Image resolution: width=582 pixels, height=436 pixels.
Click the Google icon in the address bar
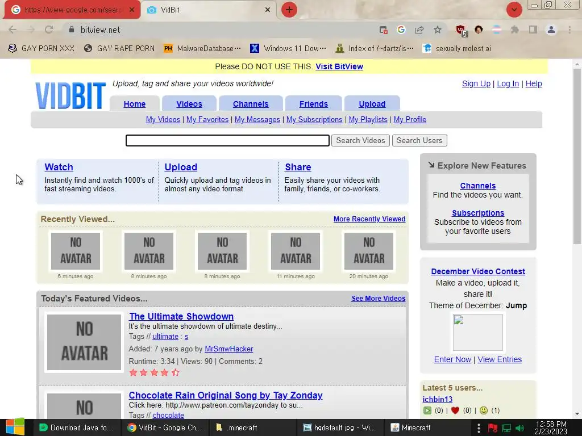401,30
